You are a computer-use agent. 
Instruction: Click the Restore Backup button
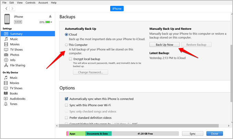pyautogui.click(x=196, y=45)
